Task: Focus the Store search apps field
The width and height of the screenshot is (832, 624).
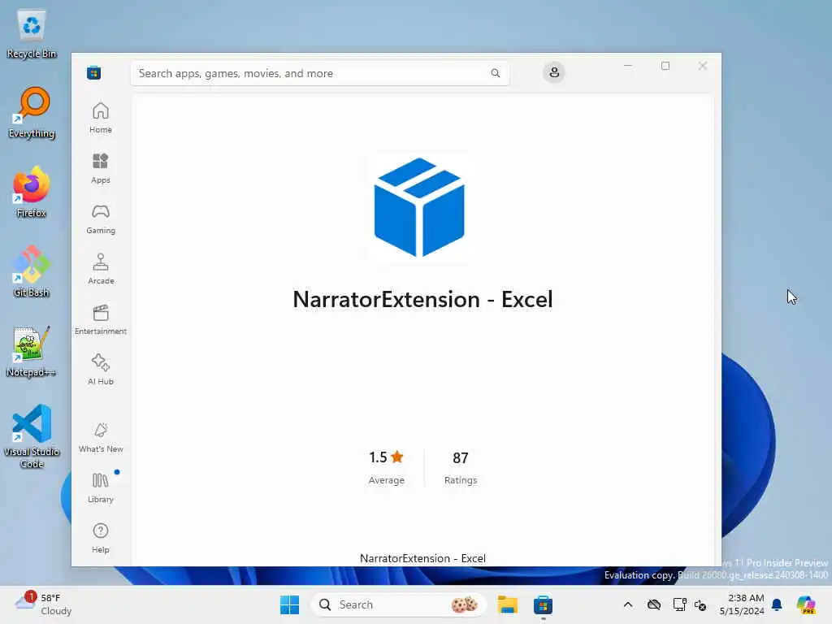Action: tap(320, 73)
